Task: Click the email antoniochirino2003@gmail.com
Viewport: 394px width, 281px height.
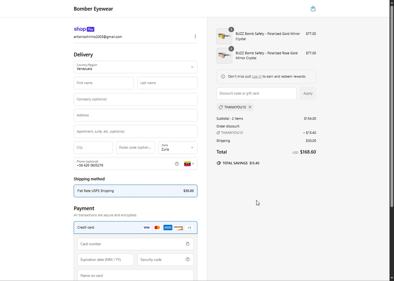Action: 98,37
